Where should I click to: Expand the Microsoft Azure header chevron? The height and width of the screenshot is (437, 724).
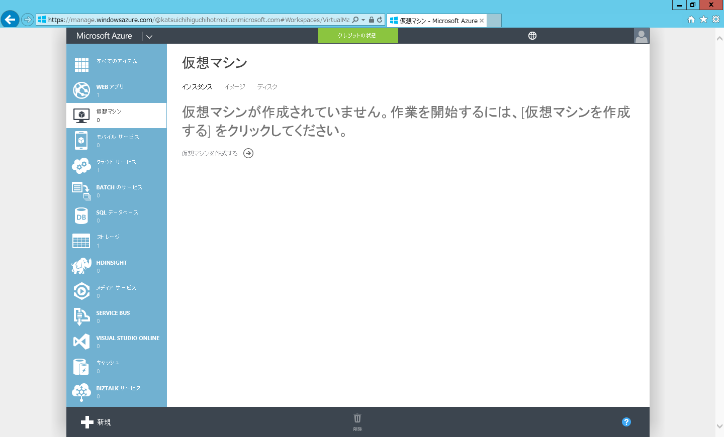point(149,36)
